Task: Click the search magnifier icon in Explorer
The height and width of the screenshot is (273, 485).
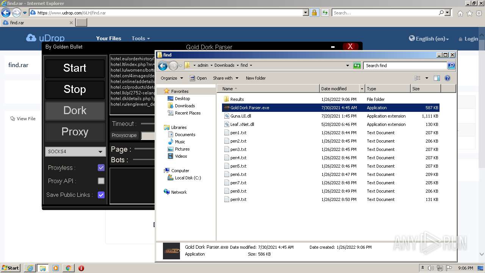Action: pyautogui.click(x=451, y=66)
